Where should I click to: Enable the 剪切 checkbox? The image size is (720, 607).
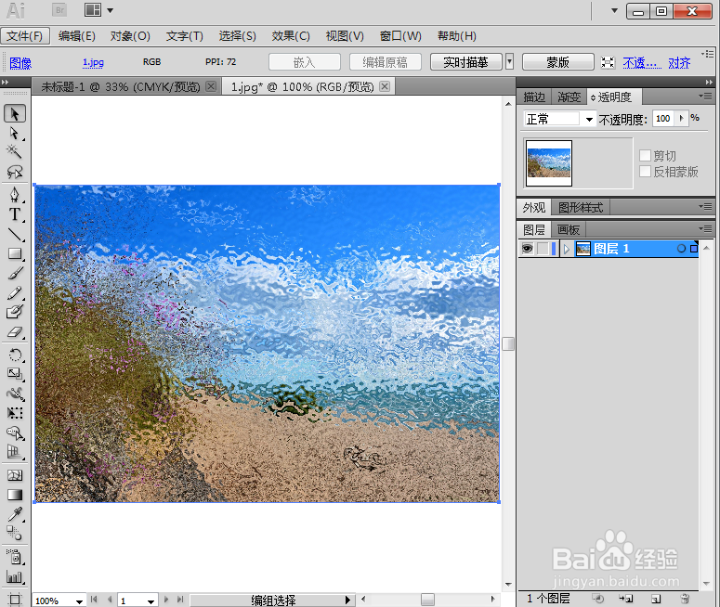click(x=645, y=156)
